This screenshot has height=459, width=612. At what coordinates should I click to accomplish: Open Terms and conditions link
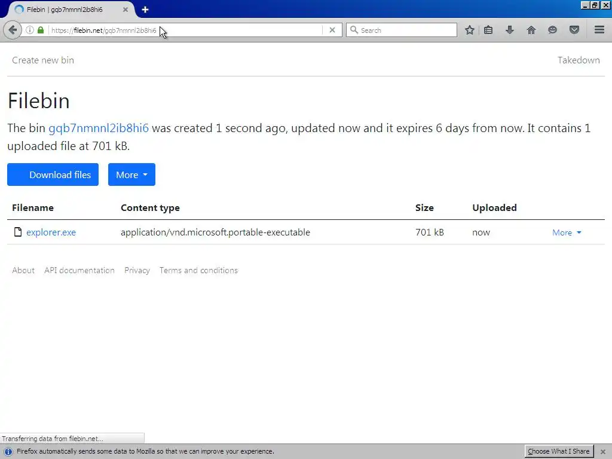coord(198,271)
